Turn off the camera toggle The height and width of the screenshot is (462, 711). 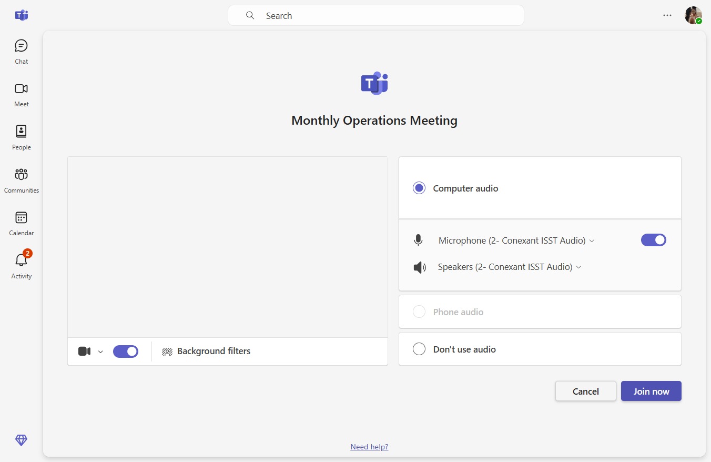126,351
